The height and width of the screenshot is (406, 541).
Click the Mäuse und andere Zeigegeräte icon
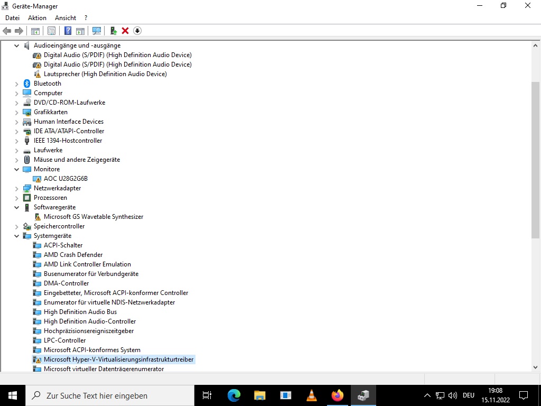click(x=27, y=160)
